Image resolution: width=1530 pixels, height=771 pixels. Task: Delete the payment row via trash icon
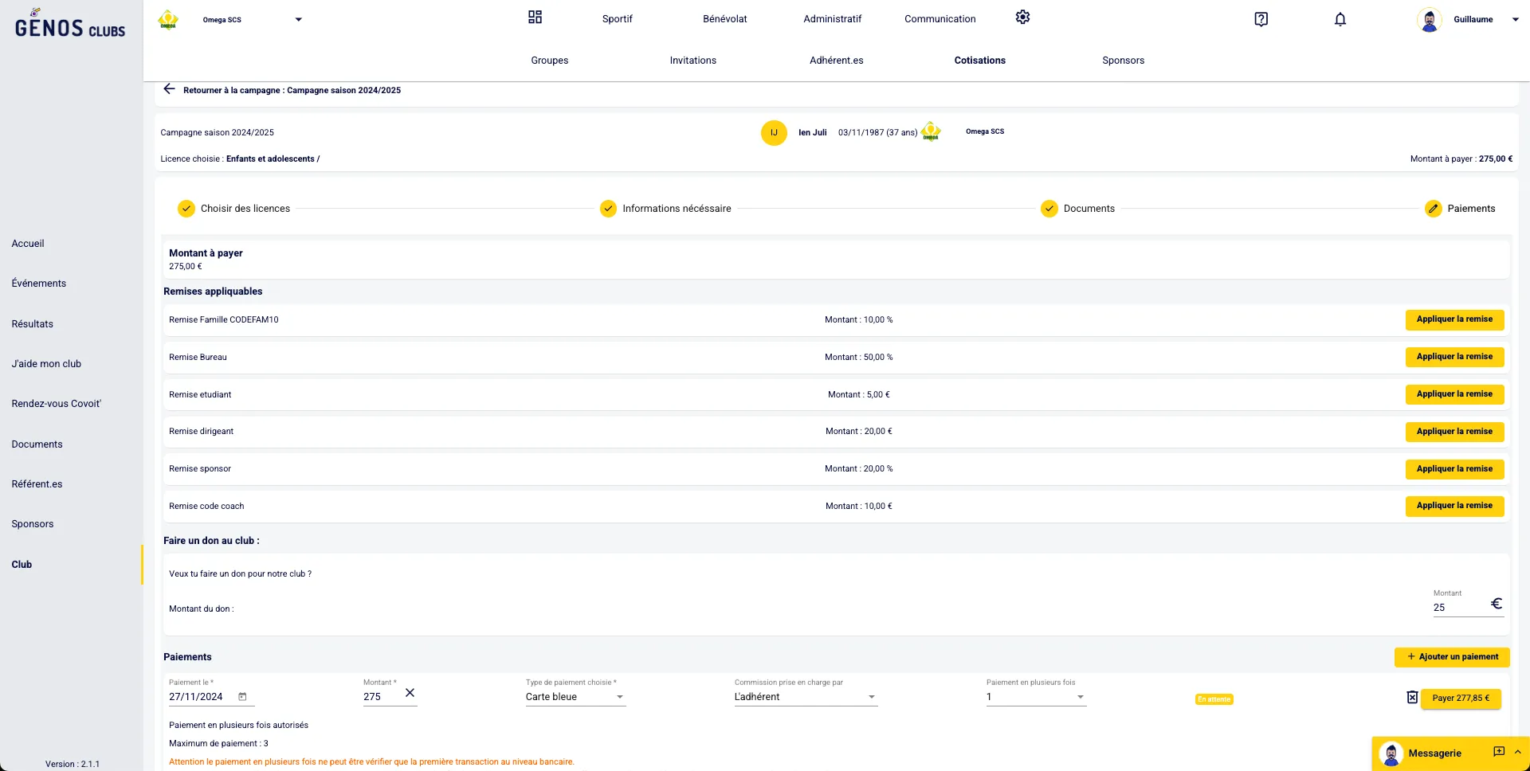click(1412, 698)
